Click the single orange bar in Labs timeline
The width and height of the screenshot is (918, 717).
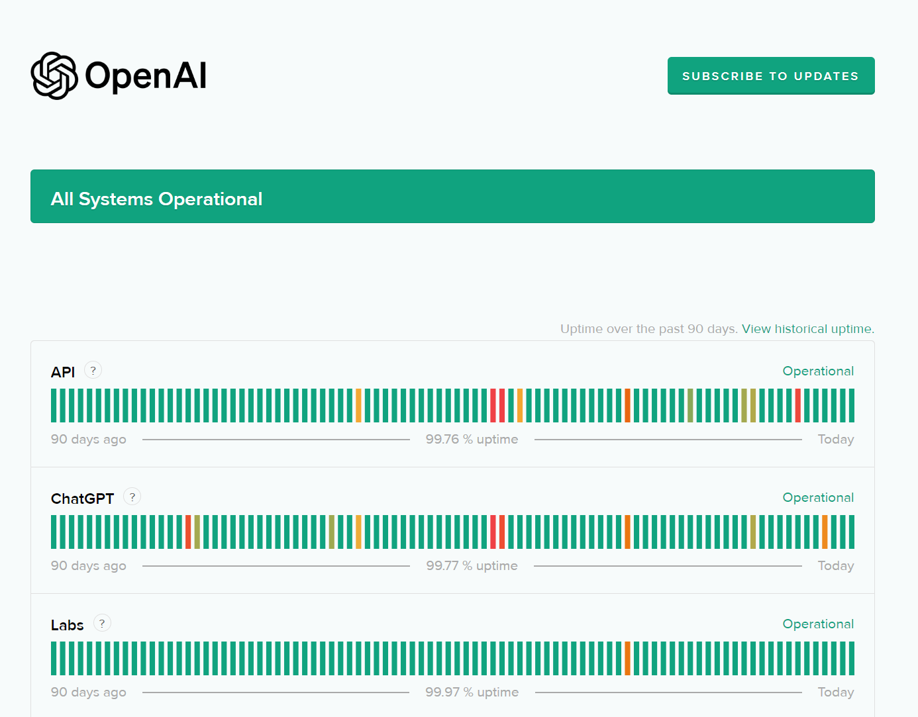pos(627,658)
